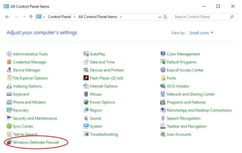Expand chevron before Control Panel breadcrumb
This screenshot has width=242, height=153.
(x=44, y=17)
